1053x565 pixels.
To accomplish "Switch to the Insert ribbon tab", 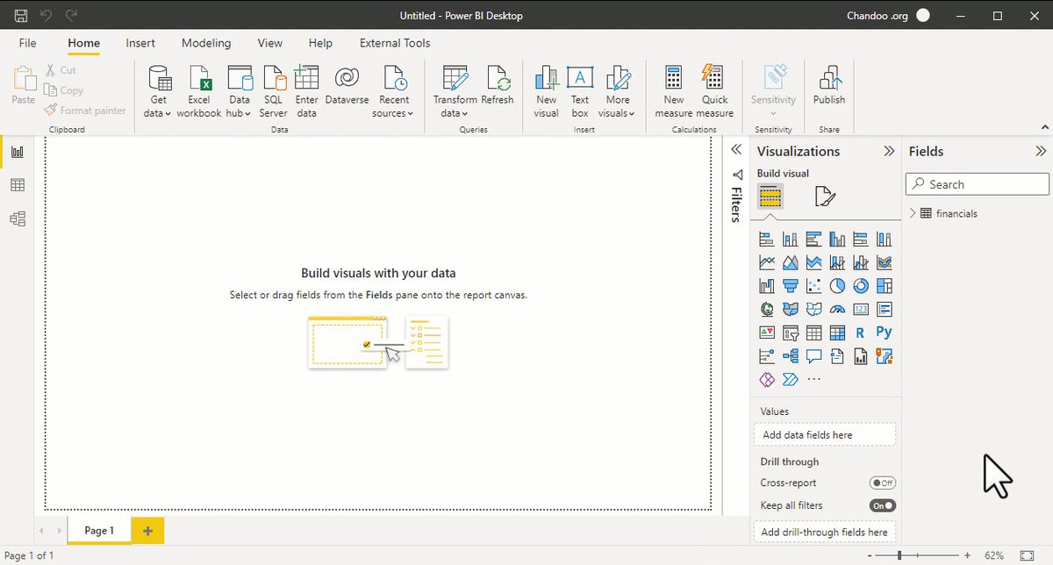I will click(140, 43).
